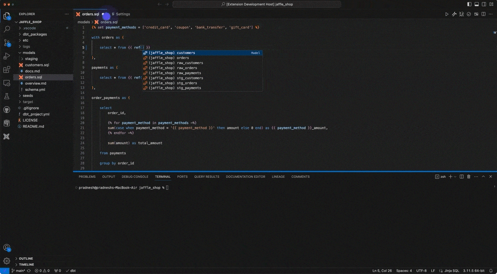Click the errors and warnings count in the status bar
The width and height of the screenshot is (497, 274).
(x=42, y=271)
